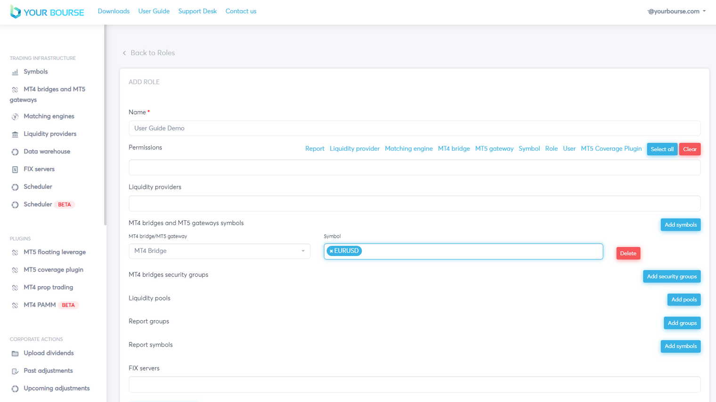The image size is (716, 402).
Task: Click the Liquidity providers bank icon
Action: pos(15,134)
